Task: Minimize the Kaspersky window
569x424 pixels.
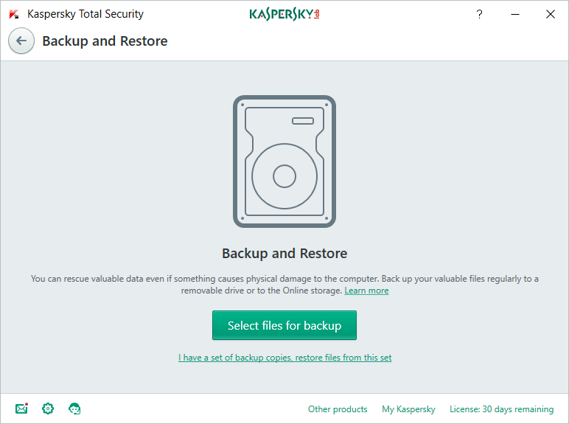Action: tap(514, 14)
